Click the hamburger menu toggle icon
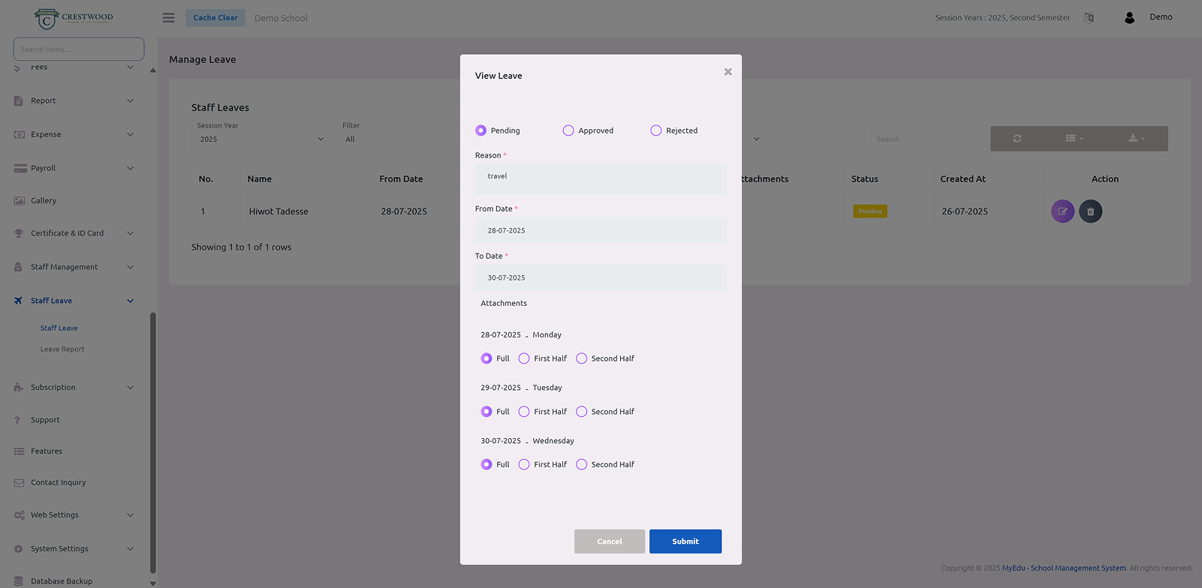 (168, 18)
